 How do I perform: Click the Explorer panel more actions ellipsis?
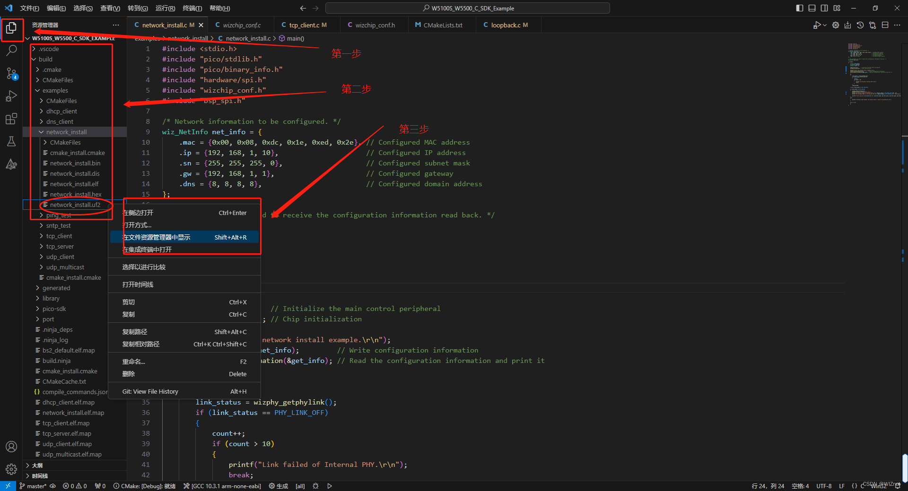116,25
